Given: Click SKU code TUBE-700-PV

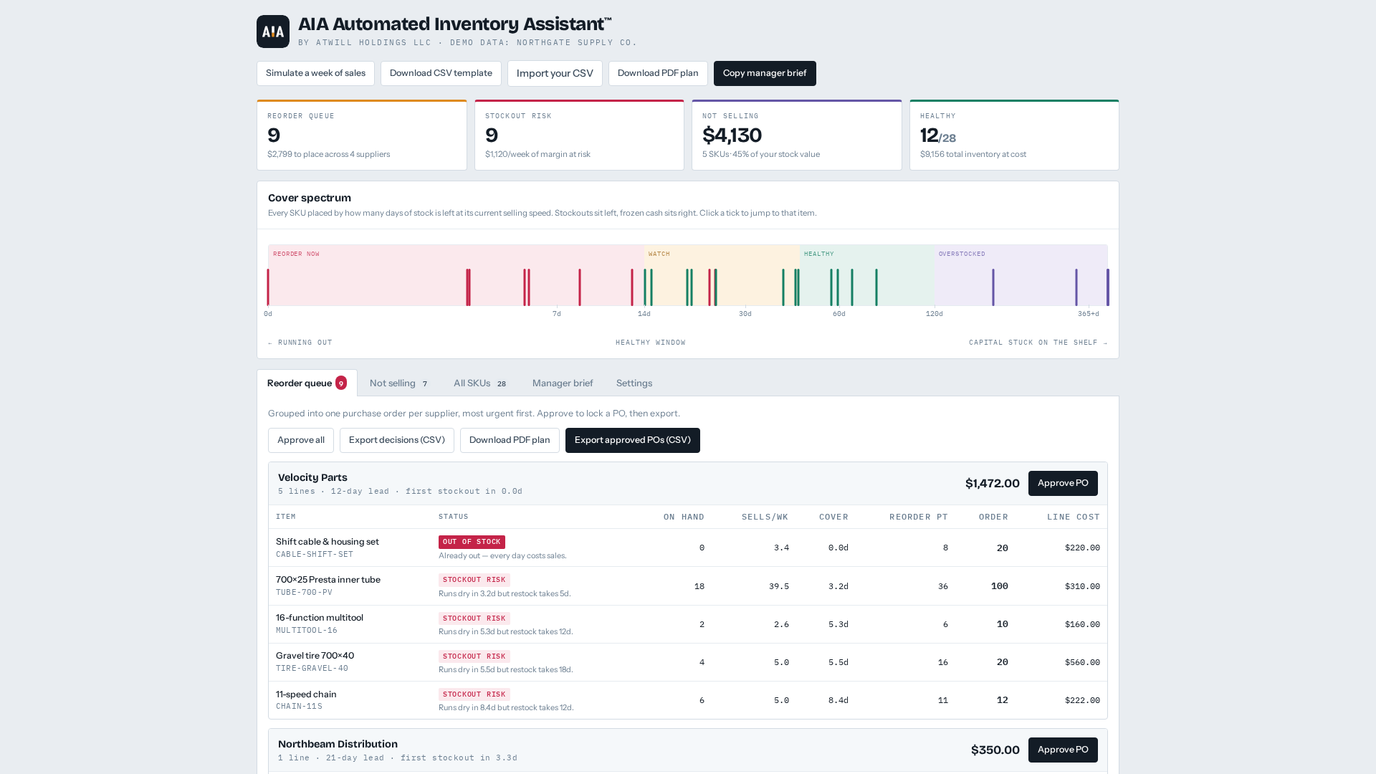Looking at the screenshot, I should pyautogui.click(x=305, y=593).
